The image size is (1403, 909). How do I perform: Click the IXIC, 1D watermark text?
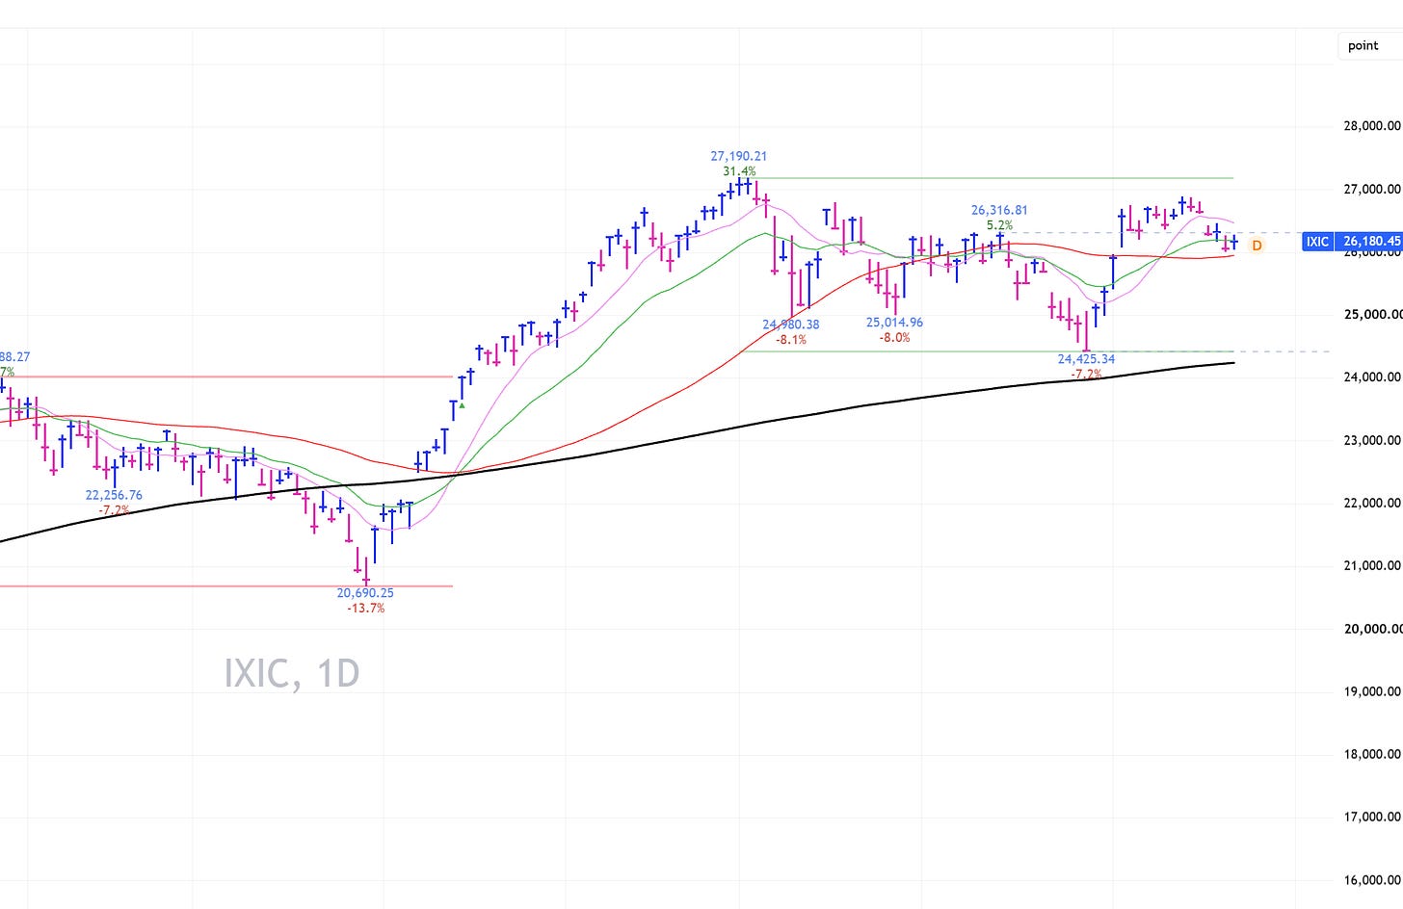click(x=292, y=673)
